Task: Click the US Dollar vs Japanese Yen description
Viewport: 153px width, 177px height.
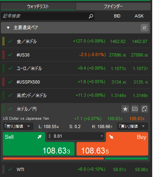Action: click(x=26, y=119)
